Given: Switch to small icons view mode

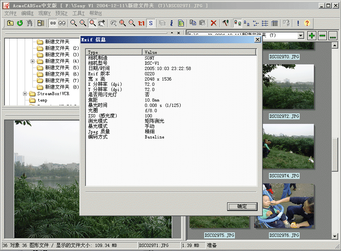Looking at the screenshot, I should (247, 23).
